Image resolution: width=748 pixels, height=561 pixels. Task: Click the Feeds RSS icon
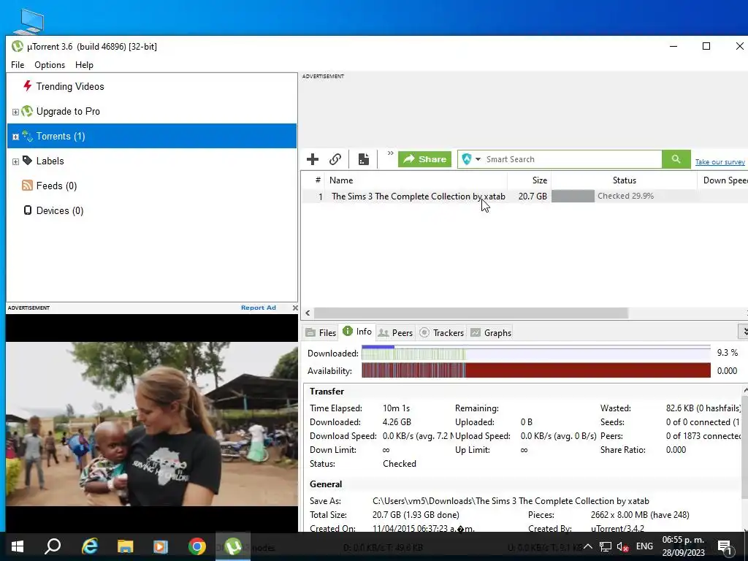(x=27, y=185)
